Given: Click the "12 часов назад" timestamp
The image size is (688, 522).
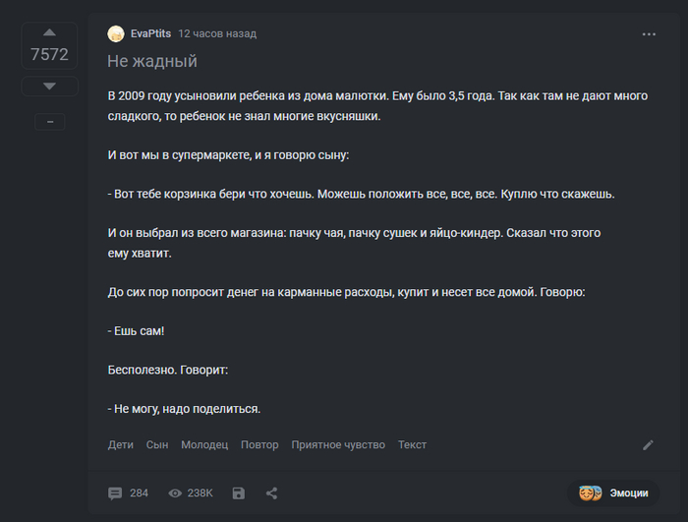Looking at the screenshot, I should coord(217,33).
